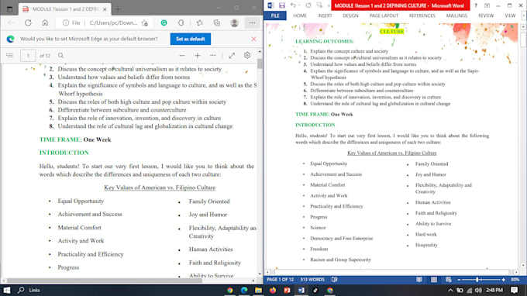The width and height of the screenshot is (527, 296).
Task: Zoom in the PDF viewer
Action: click(x=198, y=56)
